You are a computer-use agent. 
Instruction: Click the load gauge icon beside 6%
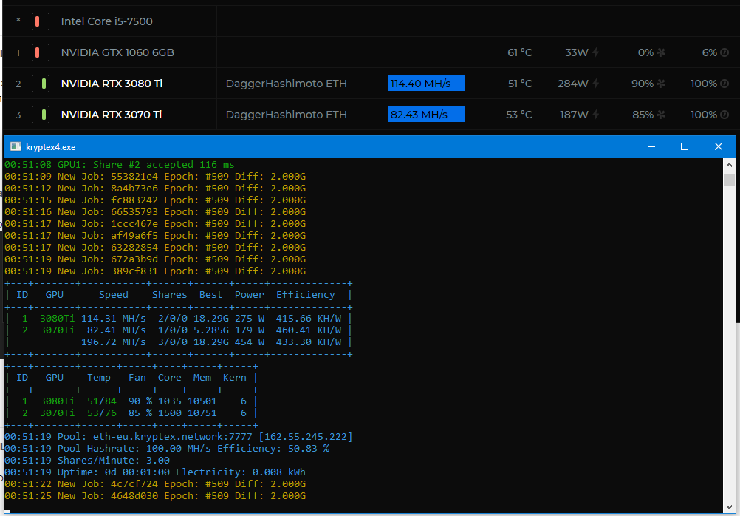coord(724,52)
